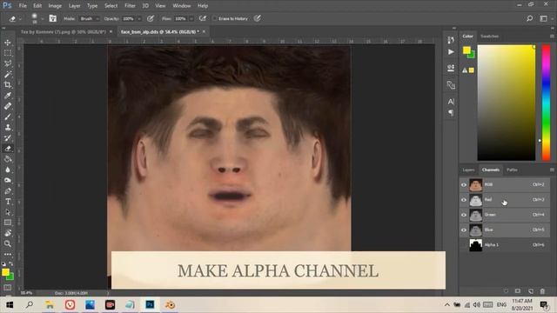The image size is (557, 313).
Task: Switch to the Layers tab
Action: coord(468,170)
